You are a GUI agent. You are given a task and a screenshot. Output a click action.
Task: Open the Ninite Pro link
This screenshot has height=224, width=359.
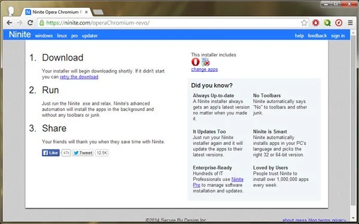(218, 182)
